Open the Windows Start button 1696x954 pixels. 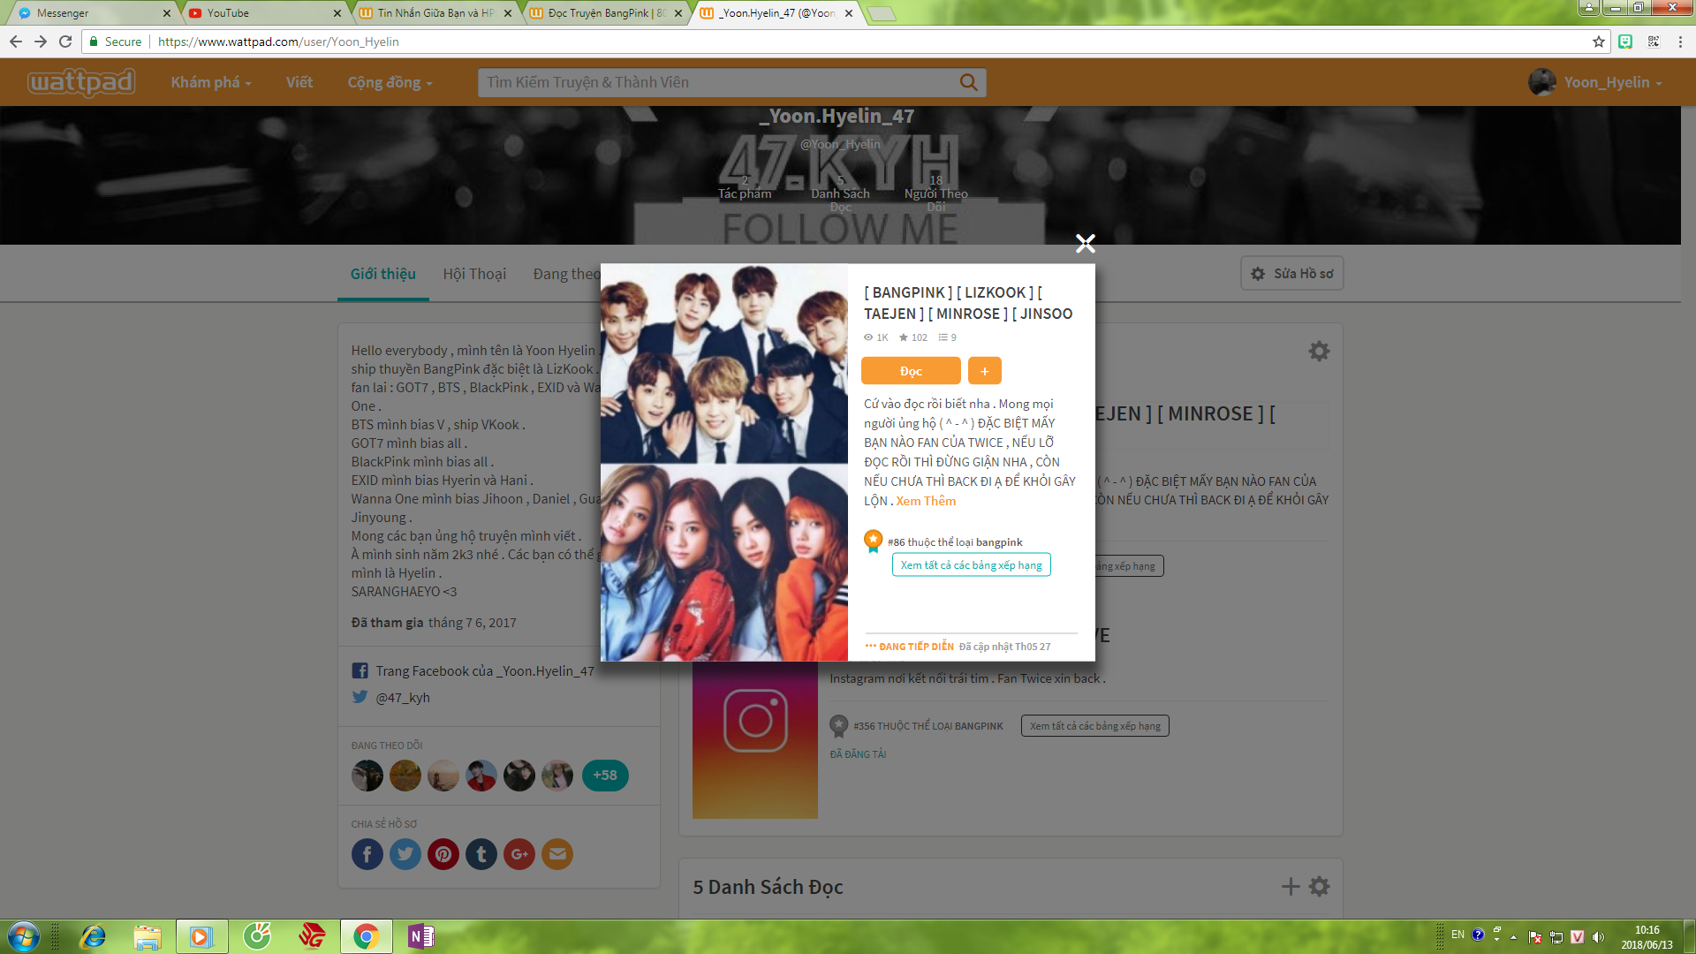click(x=23, y=936)
